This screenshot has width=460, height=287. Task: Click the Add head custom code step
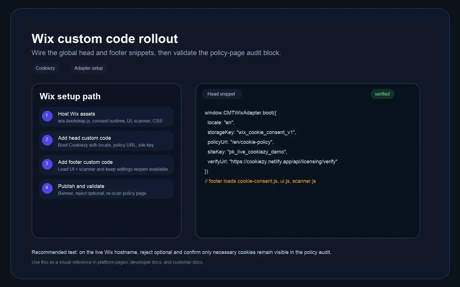106,141
